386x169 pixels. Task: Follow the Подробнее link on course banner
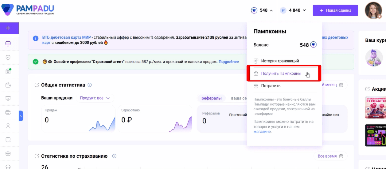click(x=228, y=62)
